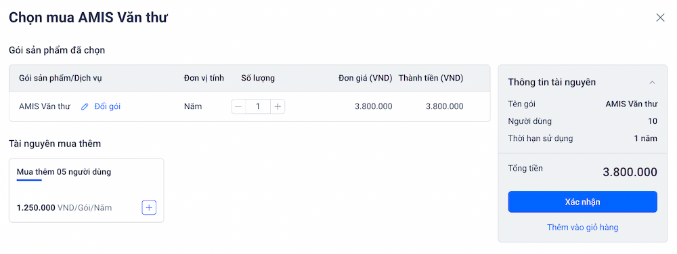
Task: Increase quantity with the plus stepper button
Action: pyautogui.click(x=278, y=106)
